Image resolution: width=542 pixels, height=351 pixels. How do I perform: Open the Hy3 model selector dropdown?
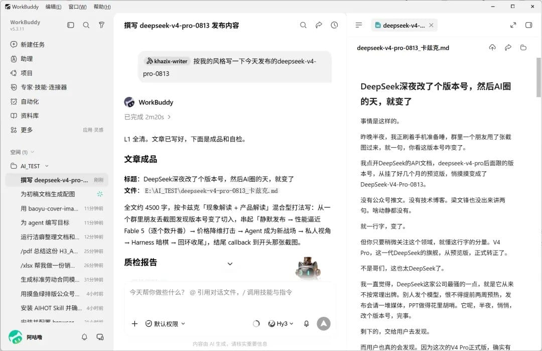coord(281,324)
